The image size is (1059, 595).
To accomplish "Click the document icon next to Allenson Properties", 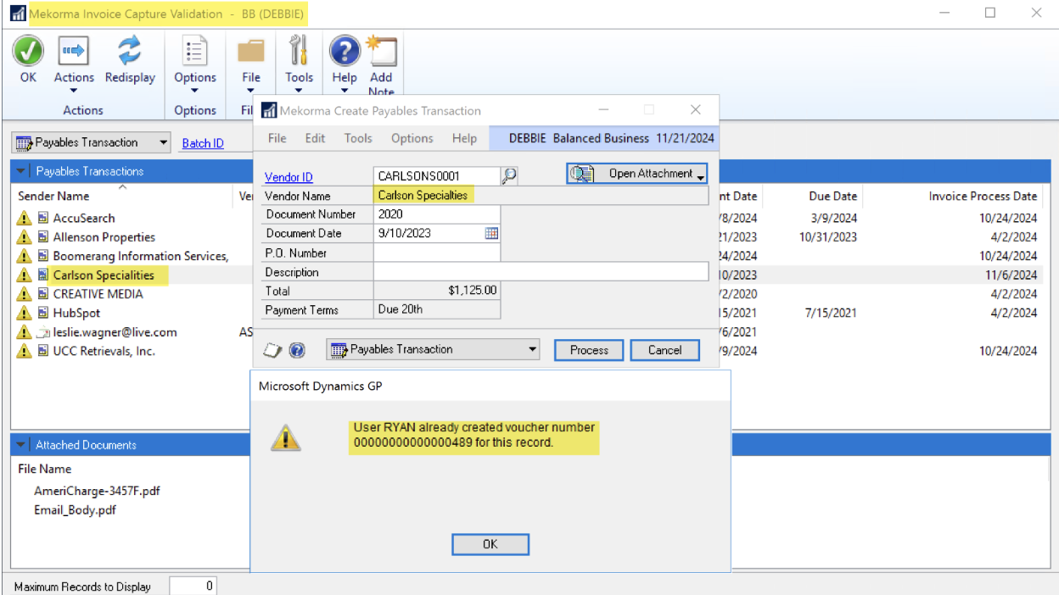I will (x=42, y=237).
